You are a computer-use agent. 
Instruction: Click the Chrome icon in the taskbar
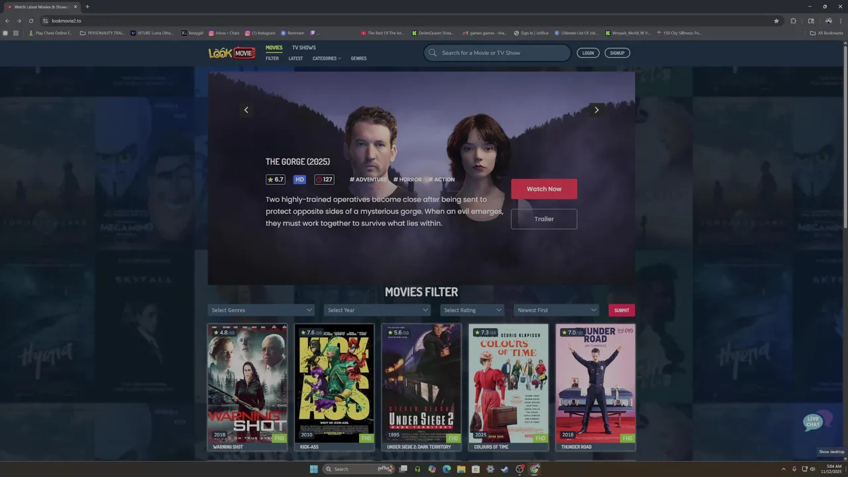pos(534,469)
